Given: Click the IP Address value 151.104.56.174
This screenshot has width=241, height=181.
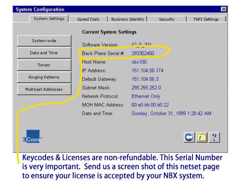Looking at the screenshot, I should pos(147,70).
